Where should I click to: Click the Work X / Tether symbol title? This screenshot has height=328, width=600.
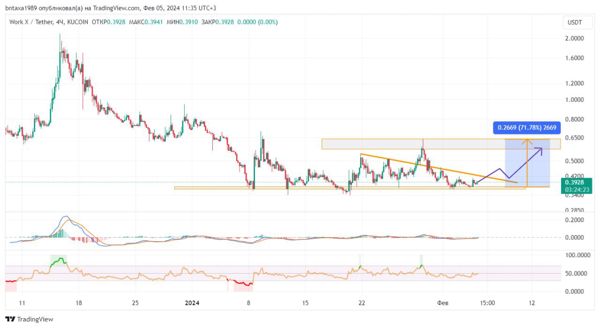coord(37,22)
